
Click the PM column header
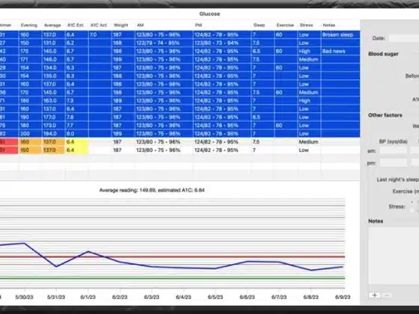pos(198,25)
